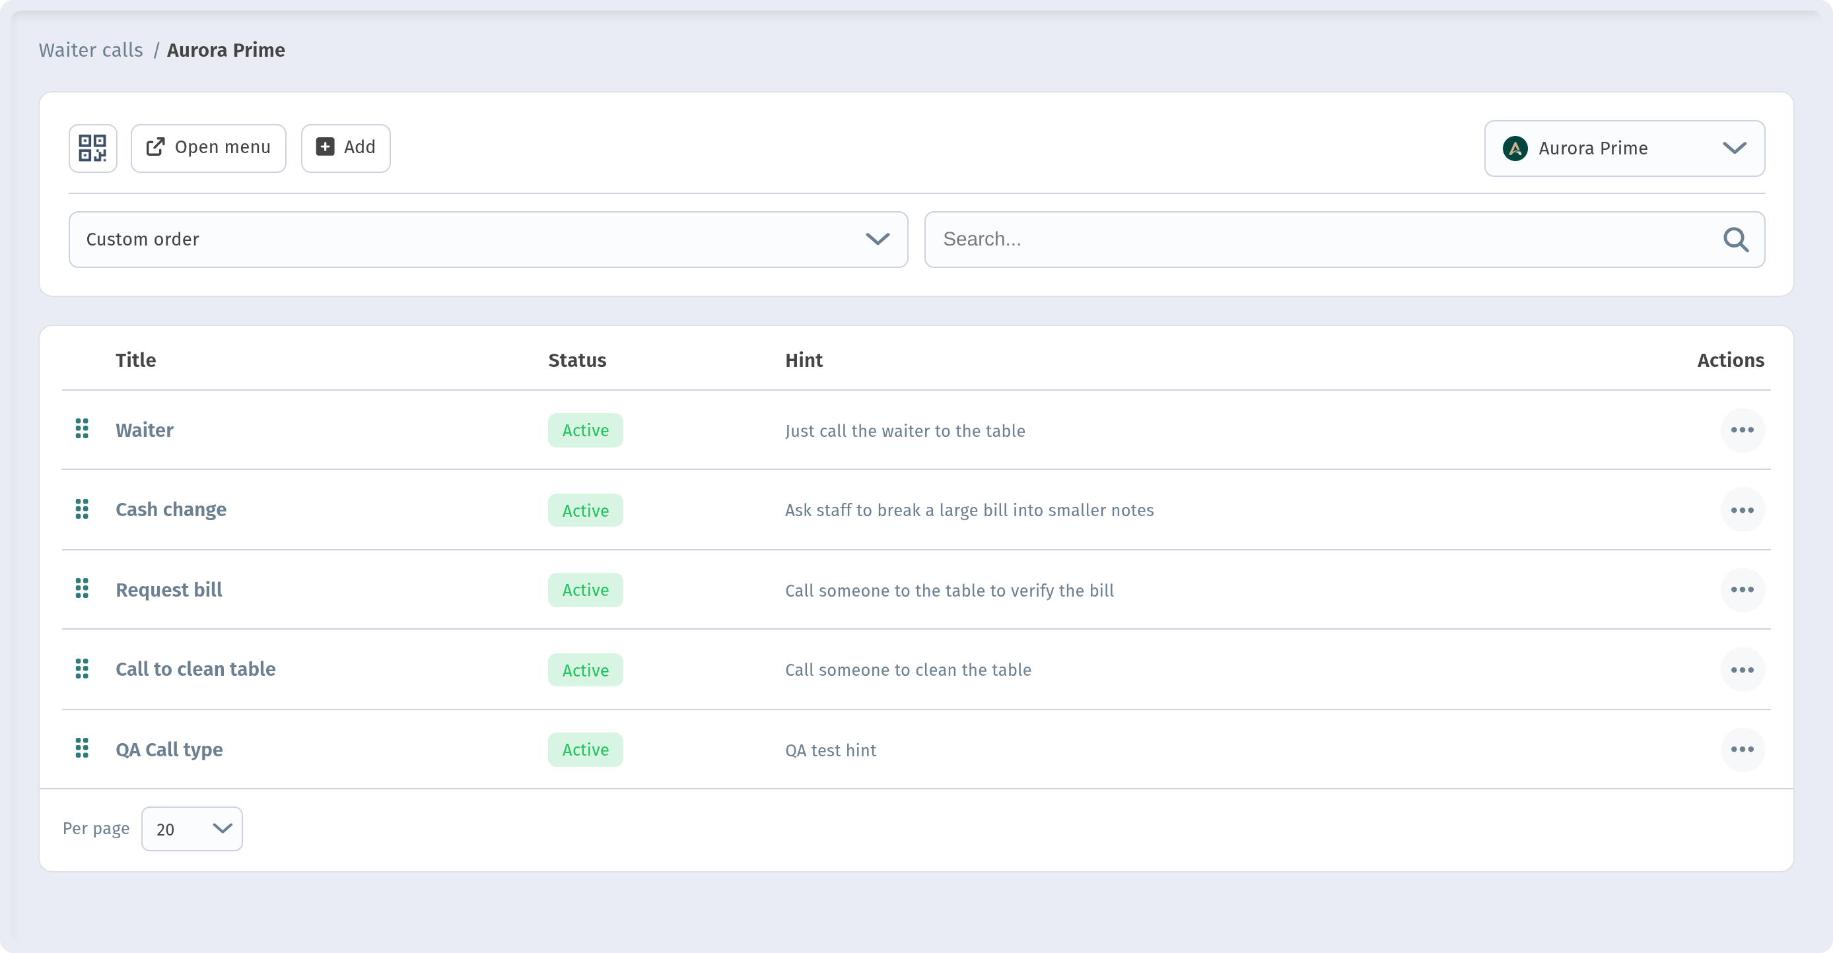Open the Waiter call title
Image resolution: width=1833 pixels, height=953 pixels.
[145, 430]
